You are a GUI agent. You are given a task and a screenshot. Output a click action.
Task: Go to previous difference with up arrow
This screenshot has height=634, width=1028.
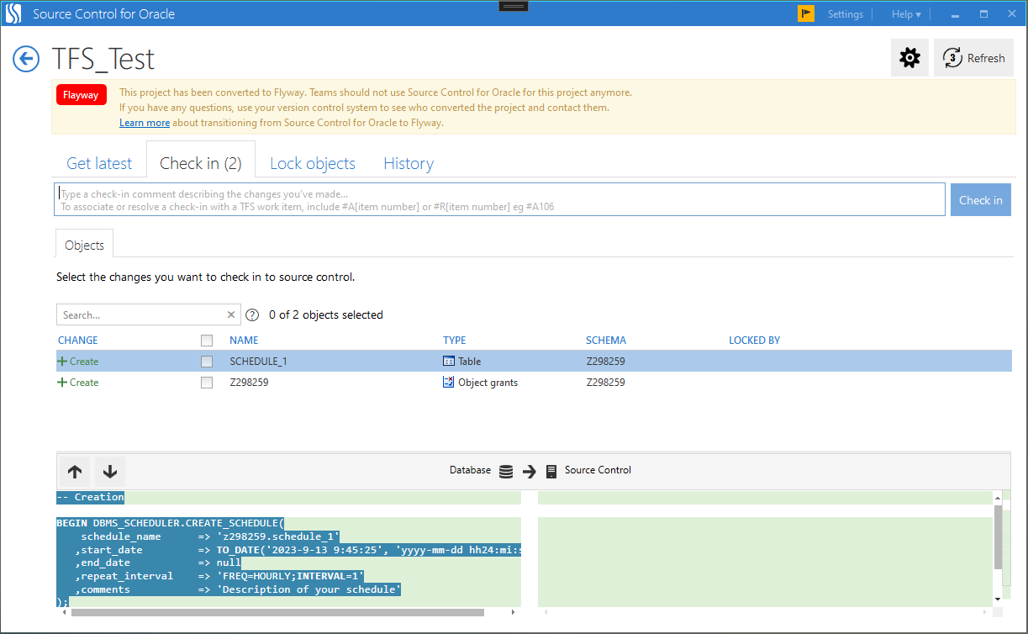click(75, 471)
